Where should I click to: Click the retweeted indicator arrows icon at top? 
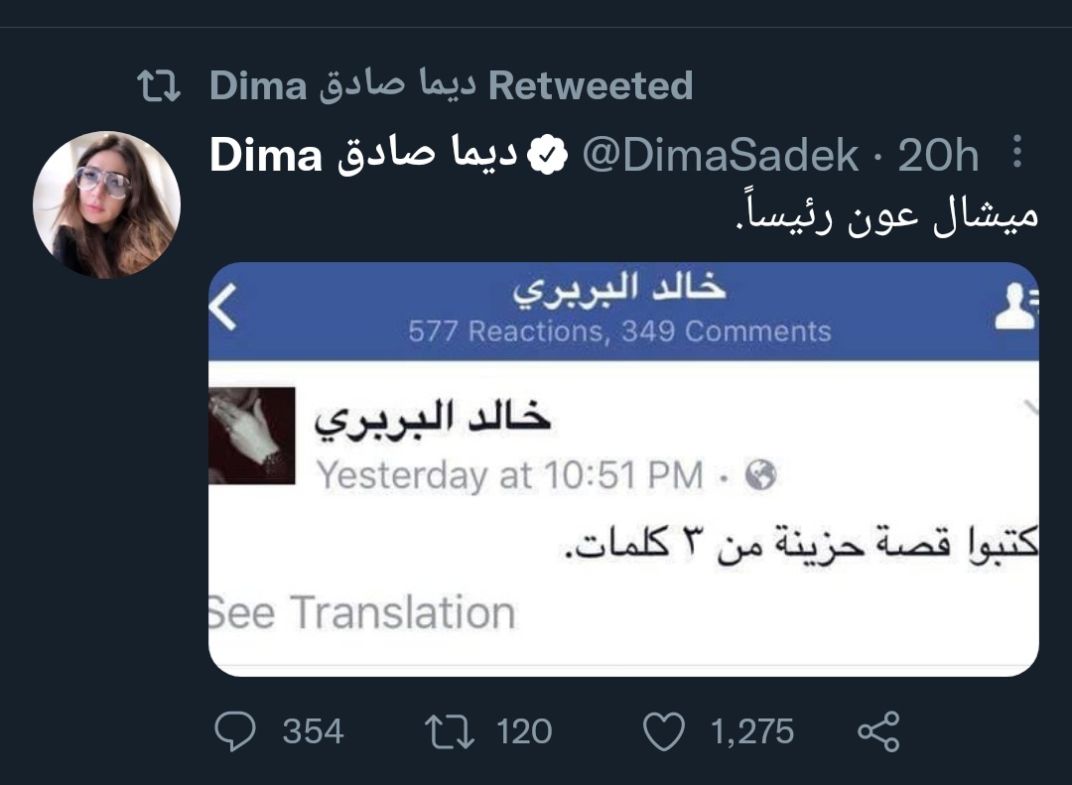159,86
